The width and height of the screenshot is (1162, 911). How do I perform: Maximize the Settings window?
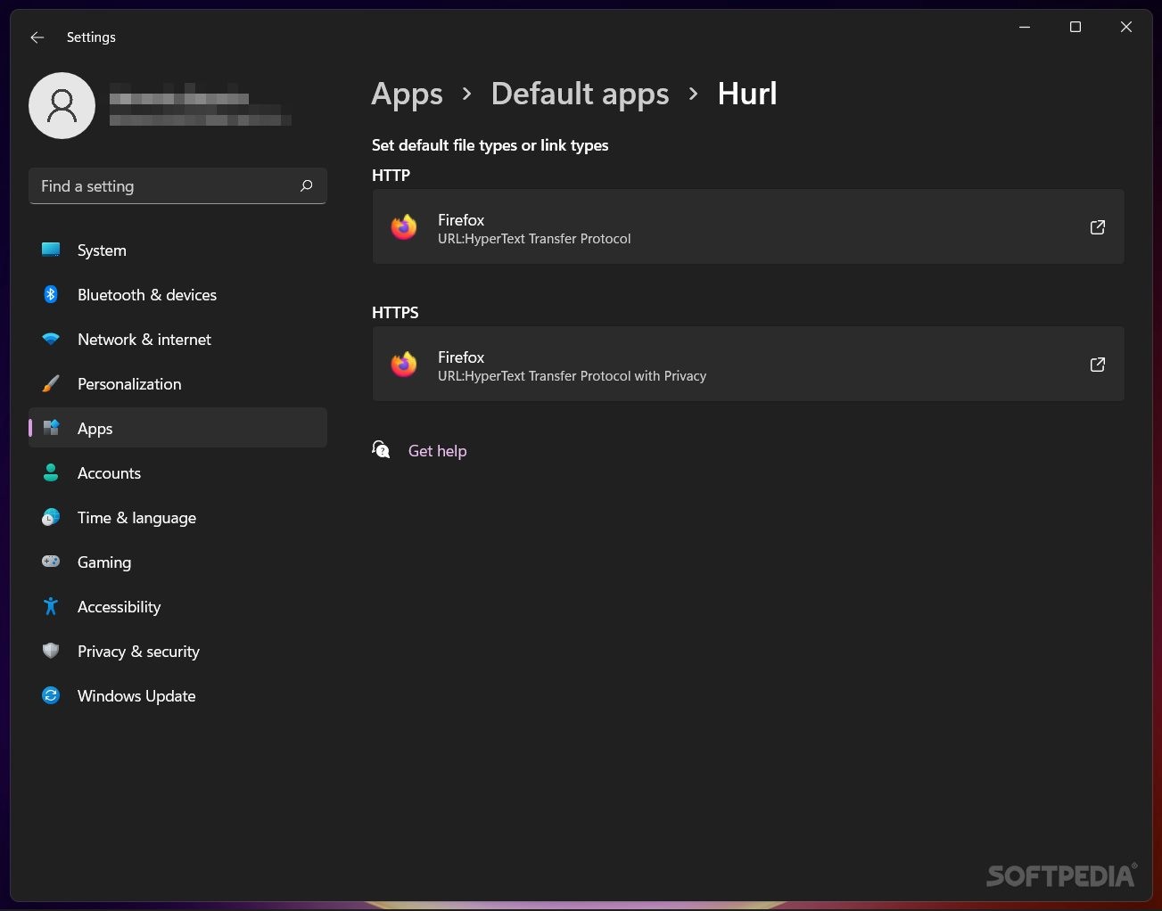point(1075,27)
